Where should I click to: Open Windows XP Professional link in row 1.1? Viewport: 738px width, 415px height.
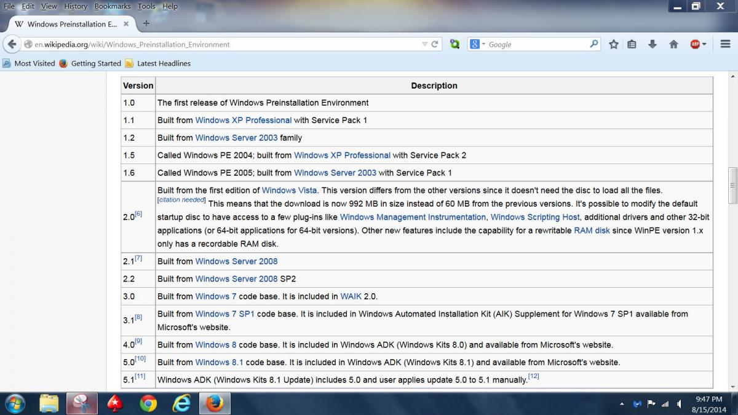(244, 120)
